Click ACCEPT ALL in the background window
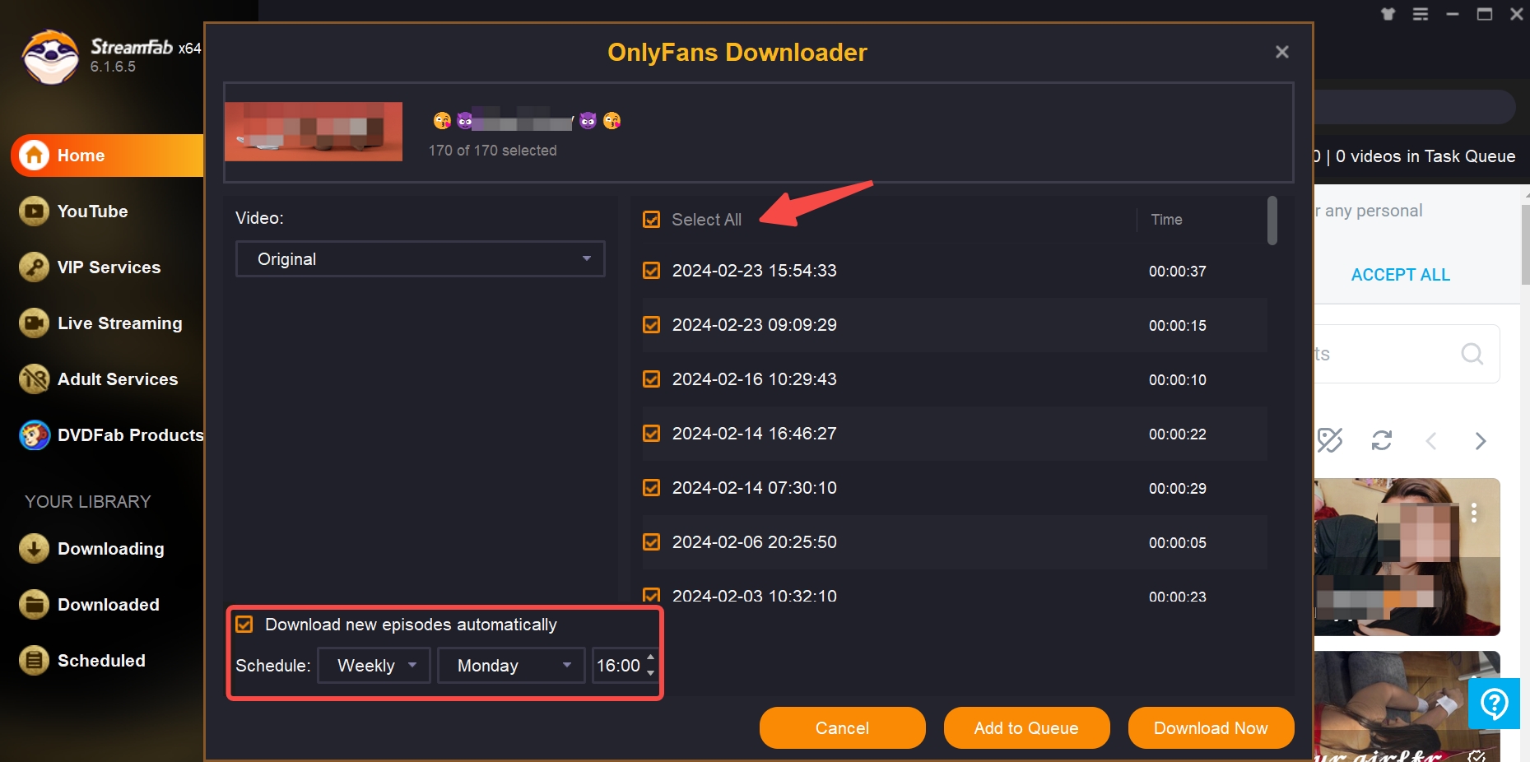This screenshot has width=1530, height=762. coord(1401,275)
